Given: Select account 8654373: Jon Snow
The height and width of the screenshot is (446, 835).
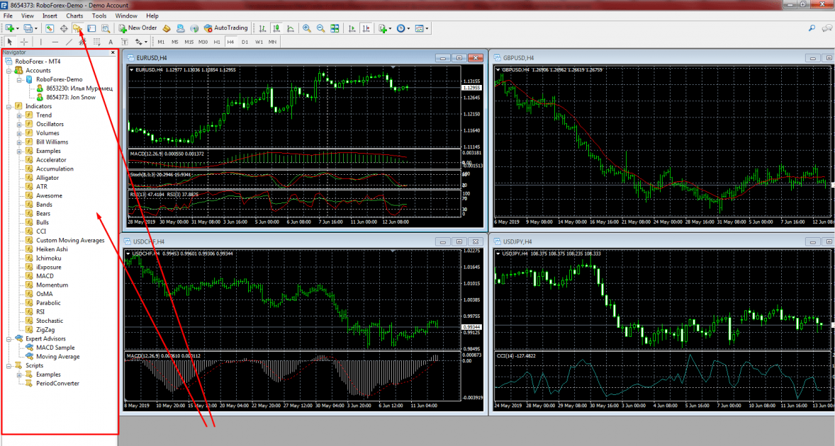Looking at the screenshot, I should 71,97.
